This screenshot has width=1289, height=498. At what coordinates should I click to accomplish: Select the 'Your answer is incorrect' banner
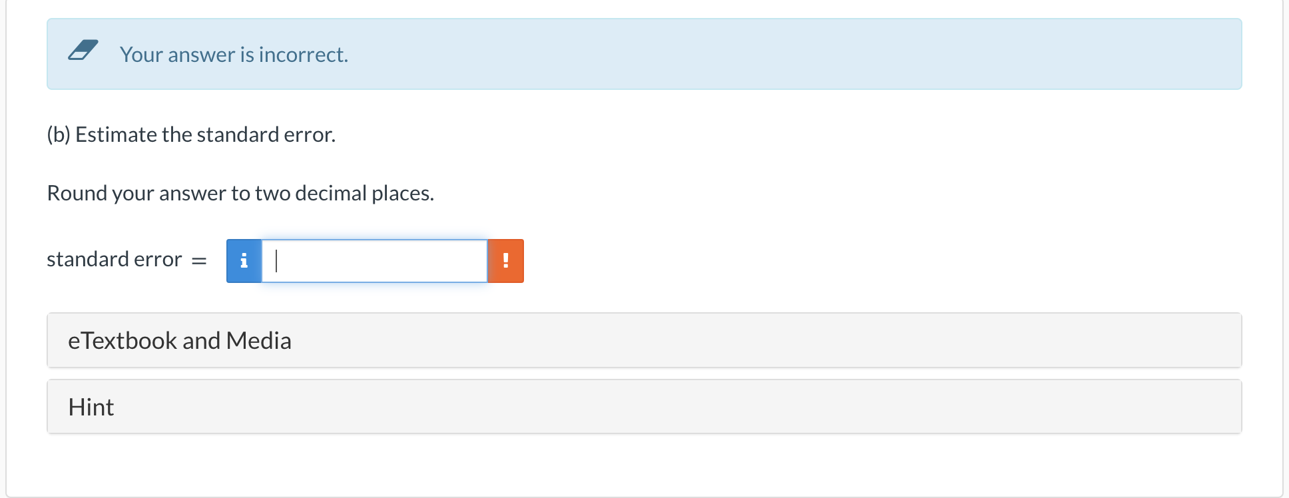(x=234, y=55)
